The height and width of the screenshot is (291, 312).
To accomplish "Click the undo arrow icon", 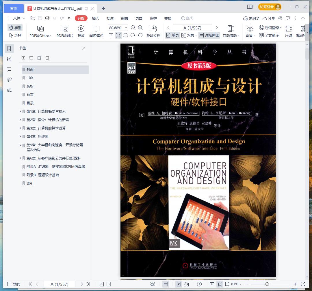I will tap(55, 18).
